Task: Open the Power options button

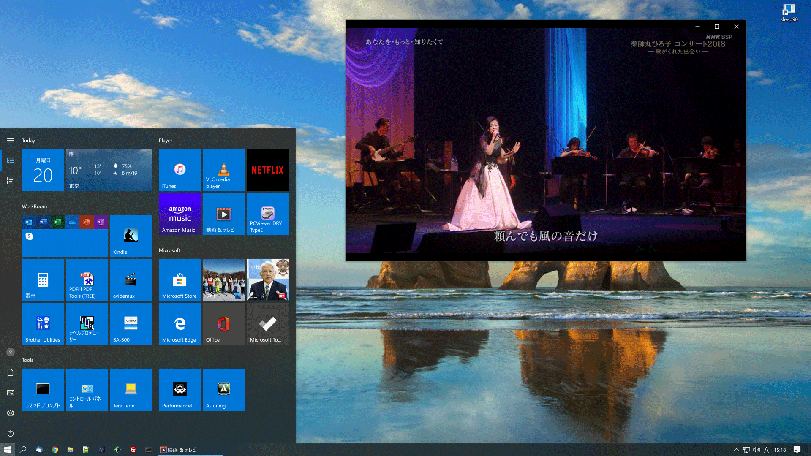Action: (x=11, y=433)
